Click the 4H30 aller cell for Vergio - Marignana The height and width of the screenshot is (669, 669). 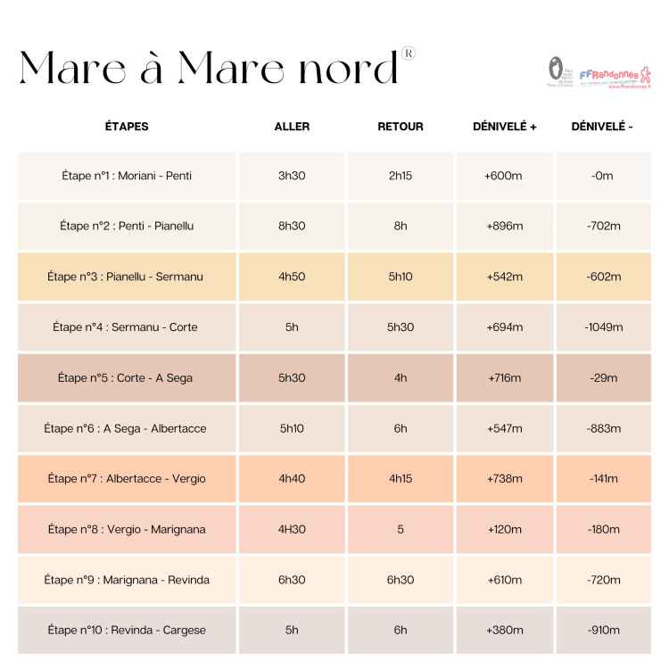[x=292, y=529]
